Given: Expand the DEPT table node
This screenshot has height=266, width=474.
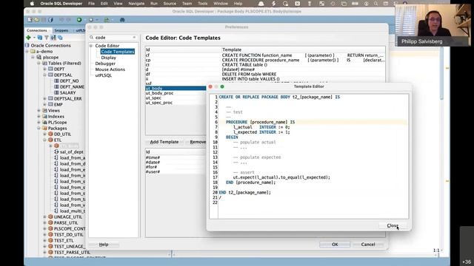Looking at the screenshot, I should click(44, 69).
